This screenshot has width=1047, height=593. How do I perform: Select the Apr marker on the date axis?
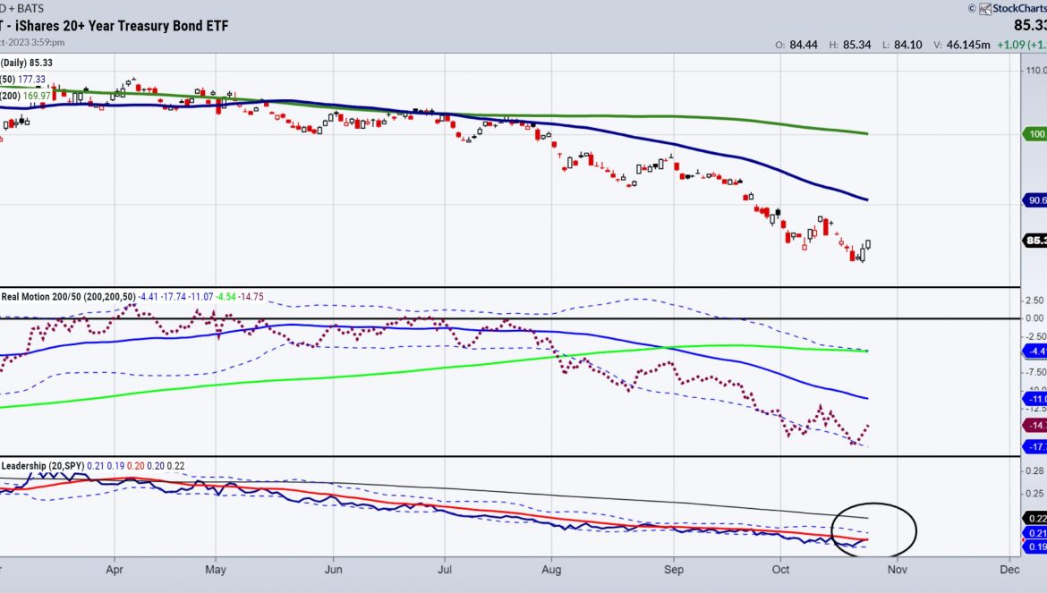pos(115,570)
